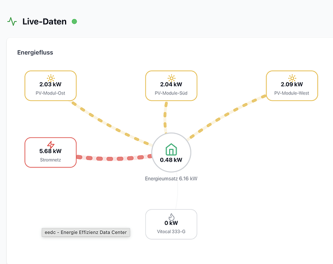This screenshot has height=264, width=333.
Task: Click the flame icon on Vitocal 333-G
Action: pyautogui.click(x=171, y=217)
